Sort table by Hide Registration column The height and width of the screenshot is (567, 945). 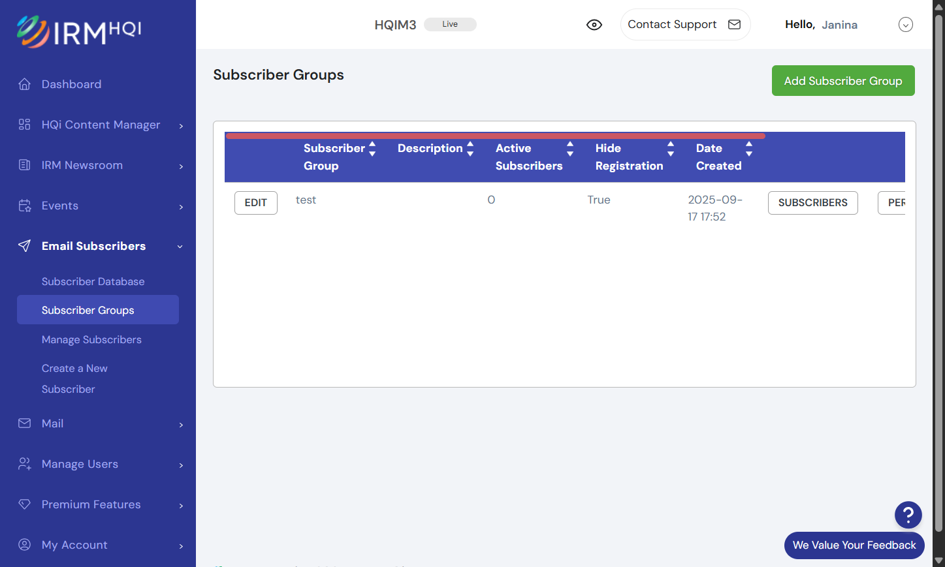point(671,149)
